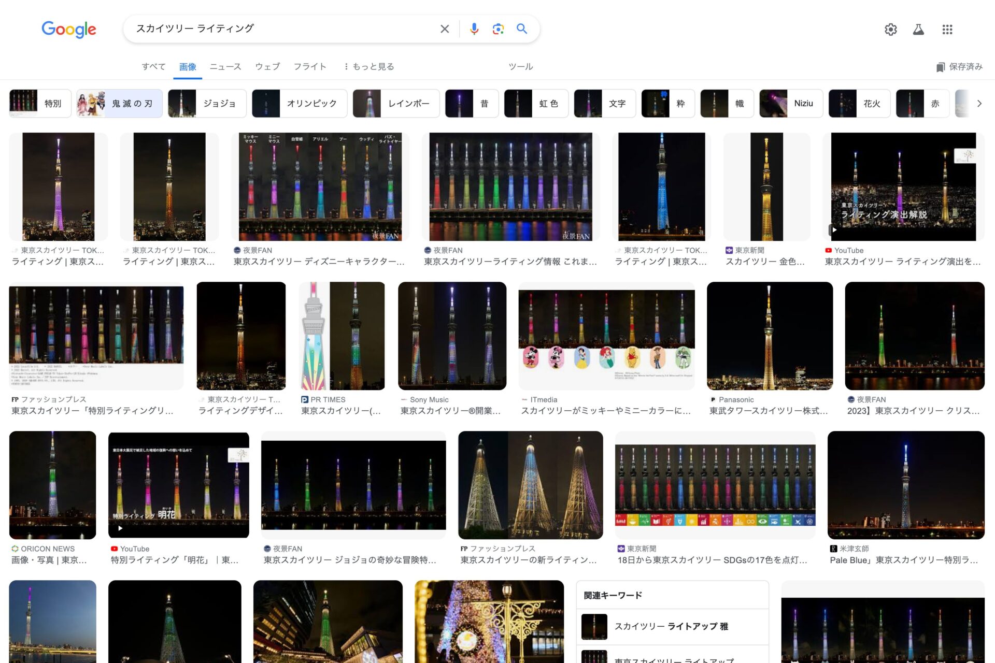Image resolution: width=995 pixels, height=663 pixels.
Task: Expand the もっと見る menu
Action: coord(369,66)
